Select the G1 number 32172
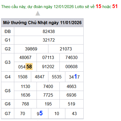The height and width of the screenshot is (121, 121). [49, 40]
